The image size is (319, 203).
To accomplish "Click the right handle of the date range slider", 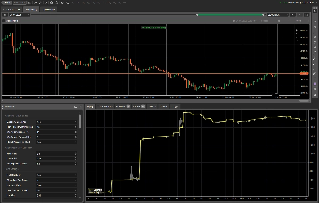I will point(263,15).
